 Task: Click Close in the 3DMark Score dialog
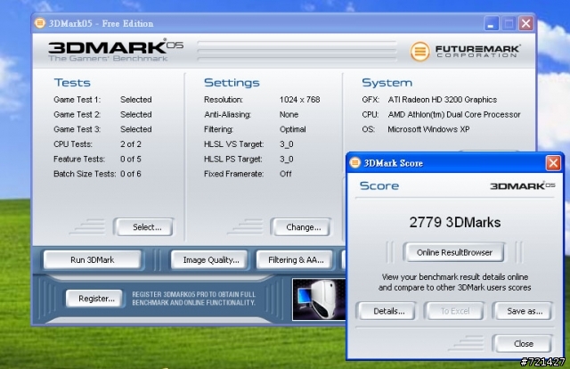(x=523, y=343)
